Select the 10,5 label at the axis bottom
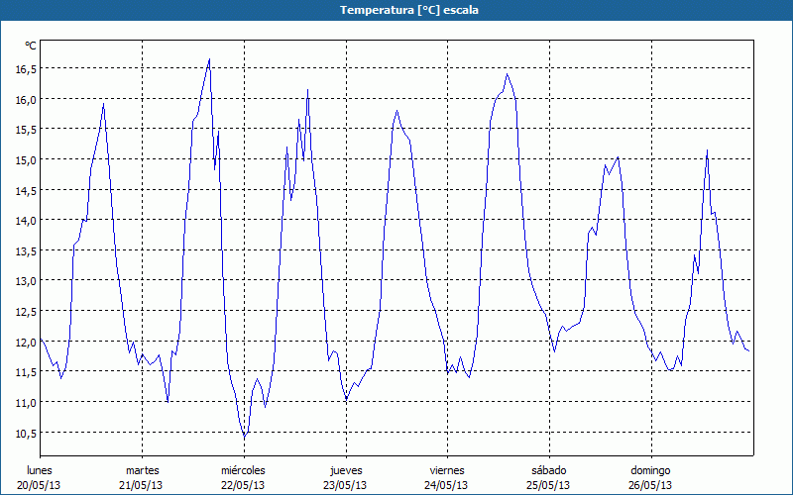Screen dimensions: 793x495 click(25, 433)
